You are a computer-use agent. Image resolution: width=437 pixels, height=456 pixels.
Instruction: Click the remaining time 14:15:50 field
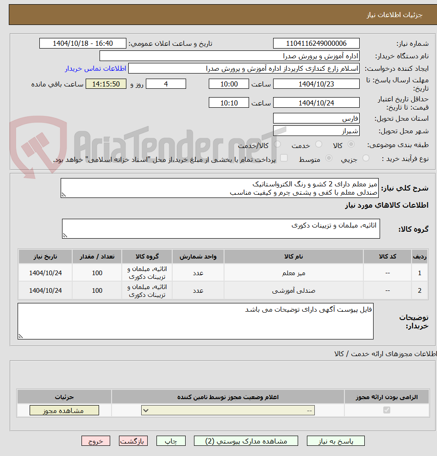click(106, 84)
